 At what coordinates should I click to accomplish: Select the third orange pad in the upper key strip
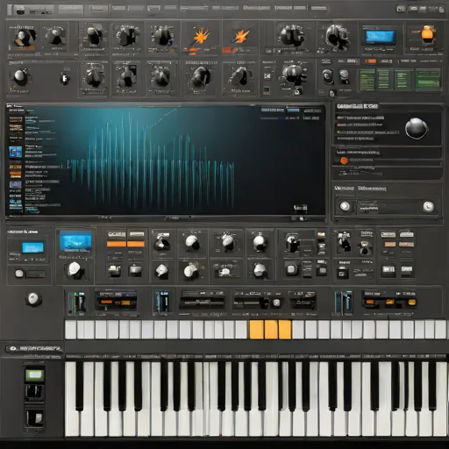click(285, 330)
